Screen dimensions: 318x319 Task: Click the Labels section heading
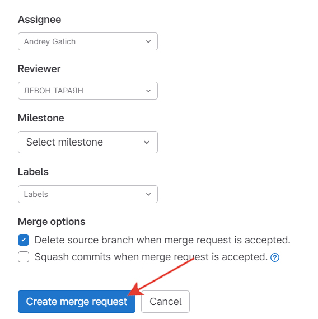33,172
